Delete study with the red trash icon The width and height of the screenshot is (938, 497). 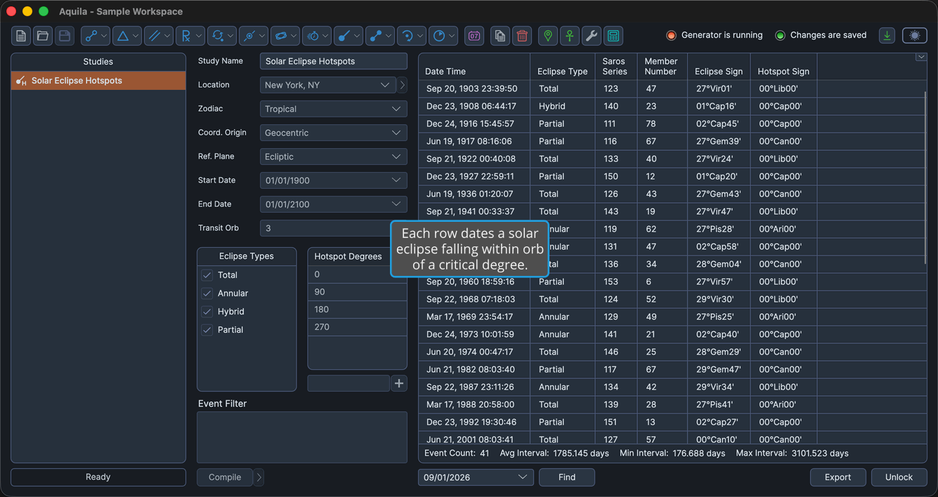522,36
